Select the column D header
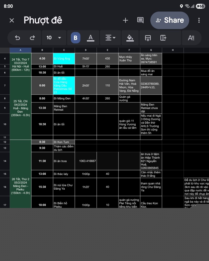 point(86,50)
